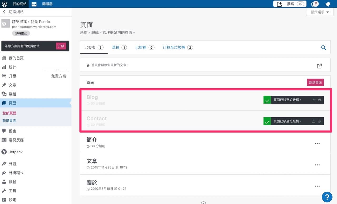This screenshot has width=337, height=204.
Task: Click the 撰寫 write button
Action: tap(290, 4)
